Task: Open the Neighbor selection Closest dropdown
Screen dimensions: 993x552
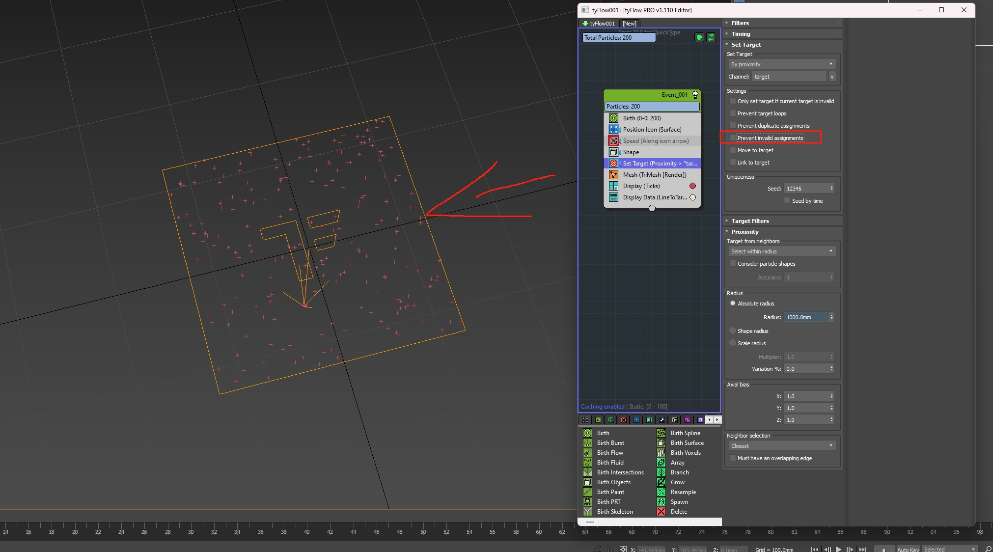Action: tap(782, 446)
